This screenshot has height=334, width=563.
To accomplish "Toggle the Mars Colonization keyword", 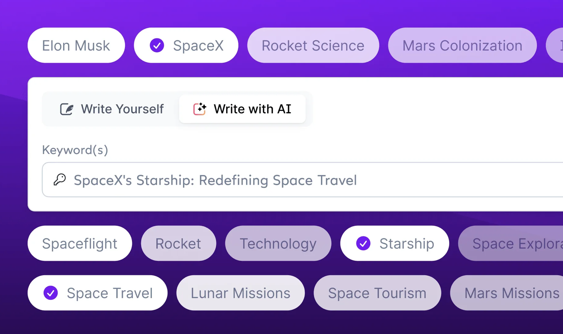I will pos(462,45).
